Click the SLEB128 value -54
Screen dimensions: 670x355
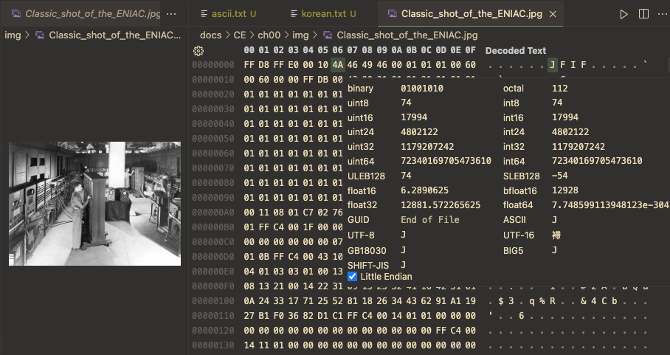point(560,176)
